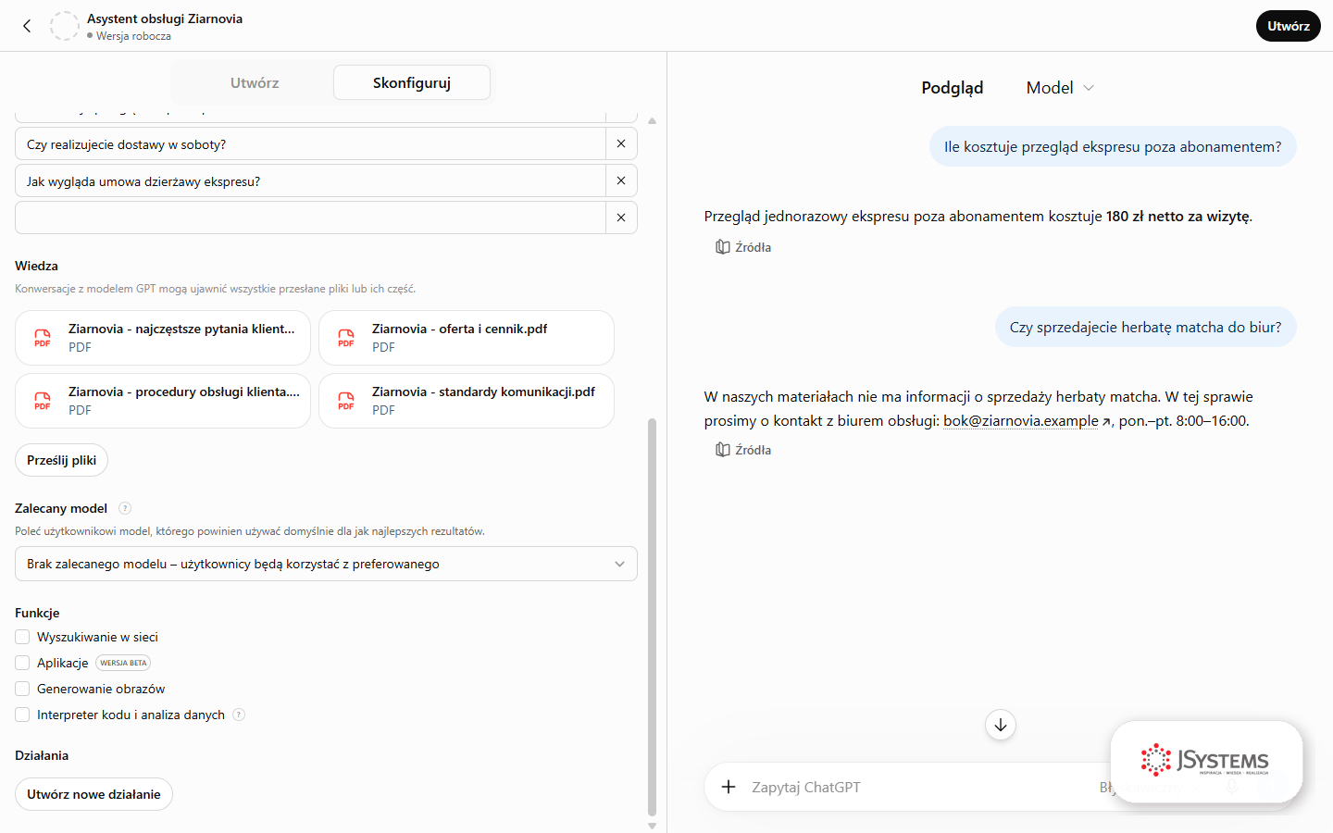Click the scrollbar down arrow of the configuration panel
The height and width of the screenshot is (833, 1333).
coord(652,826)
